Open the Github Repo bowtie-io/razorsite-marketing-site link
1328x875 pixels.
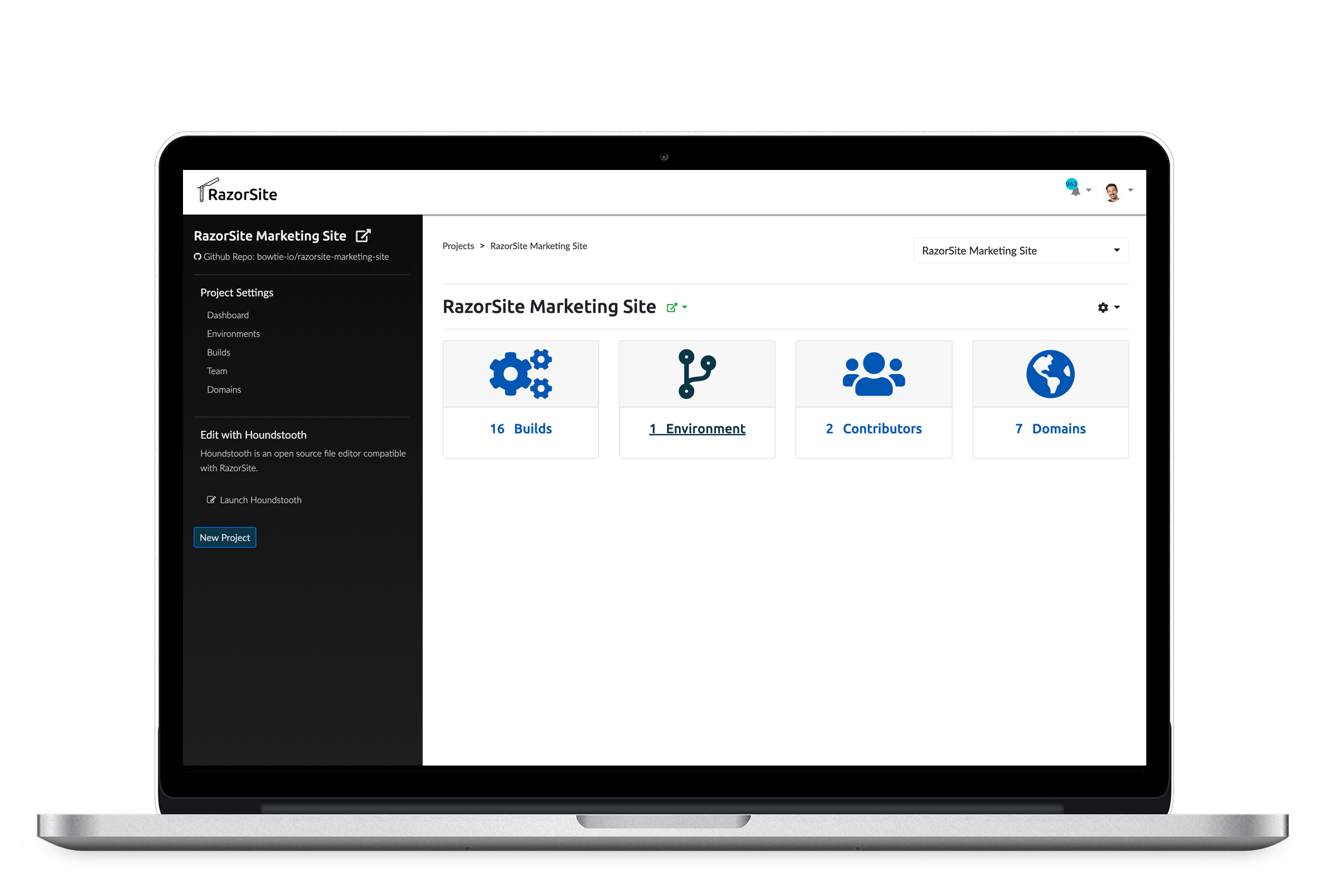(296, 256)
